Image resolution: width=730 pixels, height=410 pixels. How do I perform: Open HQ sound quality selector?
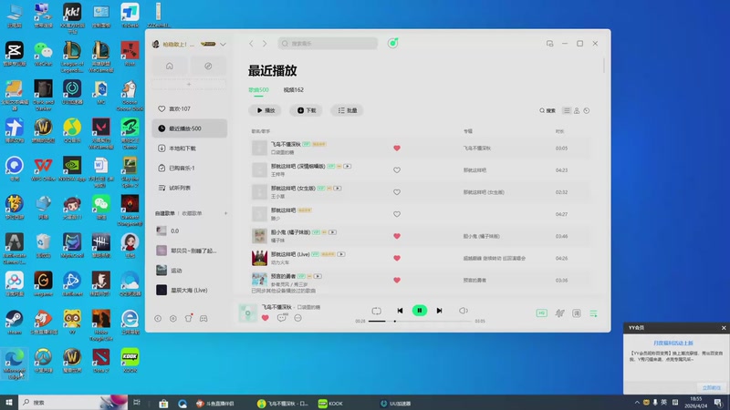point(541,313)
